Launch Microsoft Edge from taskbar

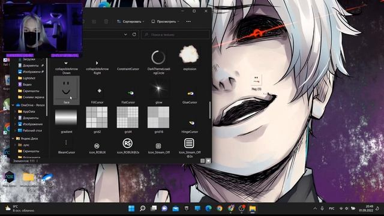(208, 208)
